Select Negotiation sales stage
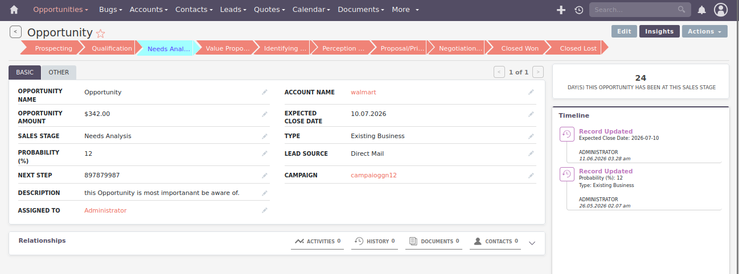The width and height of the screenshot is (739, 274). click(x=460, y=48)
